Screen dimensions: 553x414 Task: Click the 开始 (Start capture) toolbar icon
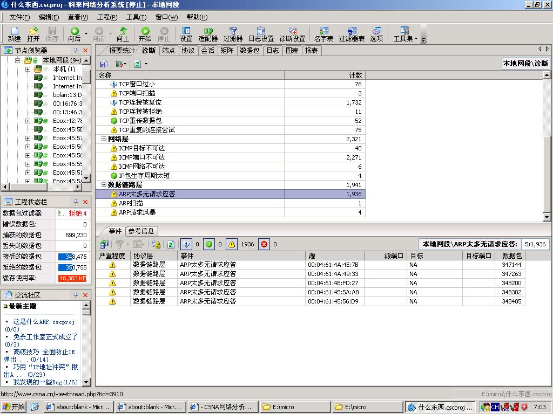[x=145, y=34]
